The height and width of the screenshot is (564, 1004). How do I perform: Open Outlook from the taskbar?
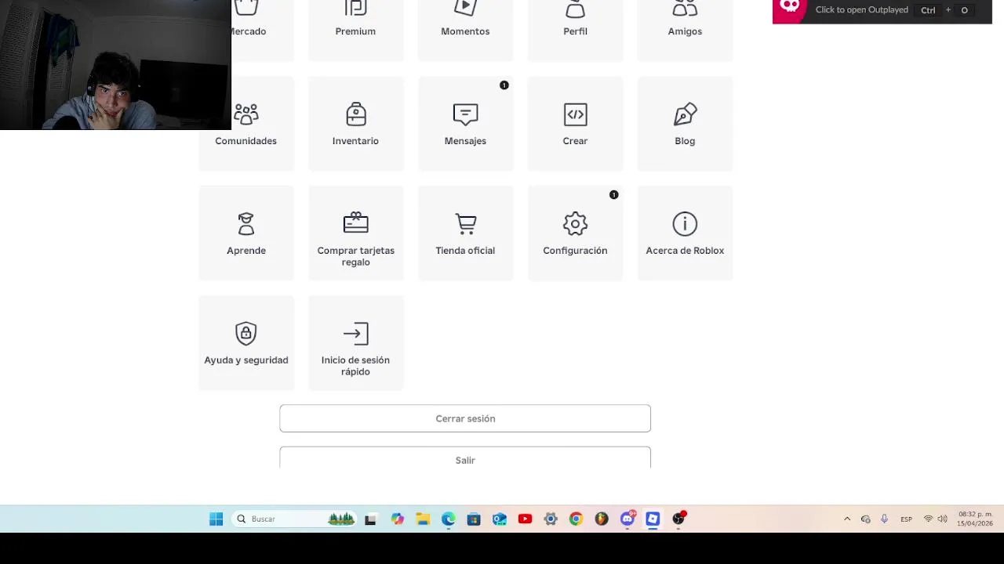tap(499, 519)
